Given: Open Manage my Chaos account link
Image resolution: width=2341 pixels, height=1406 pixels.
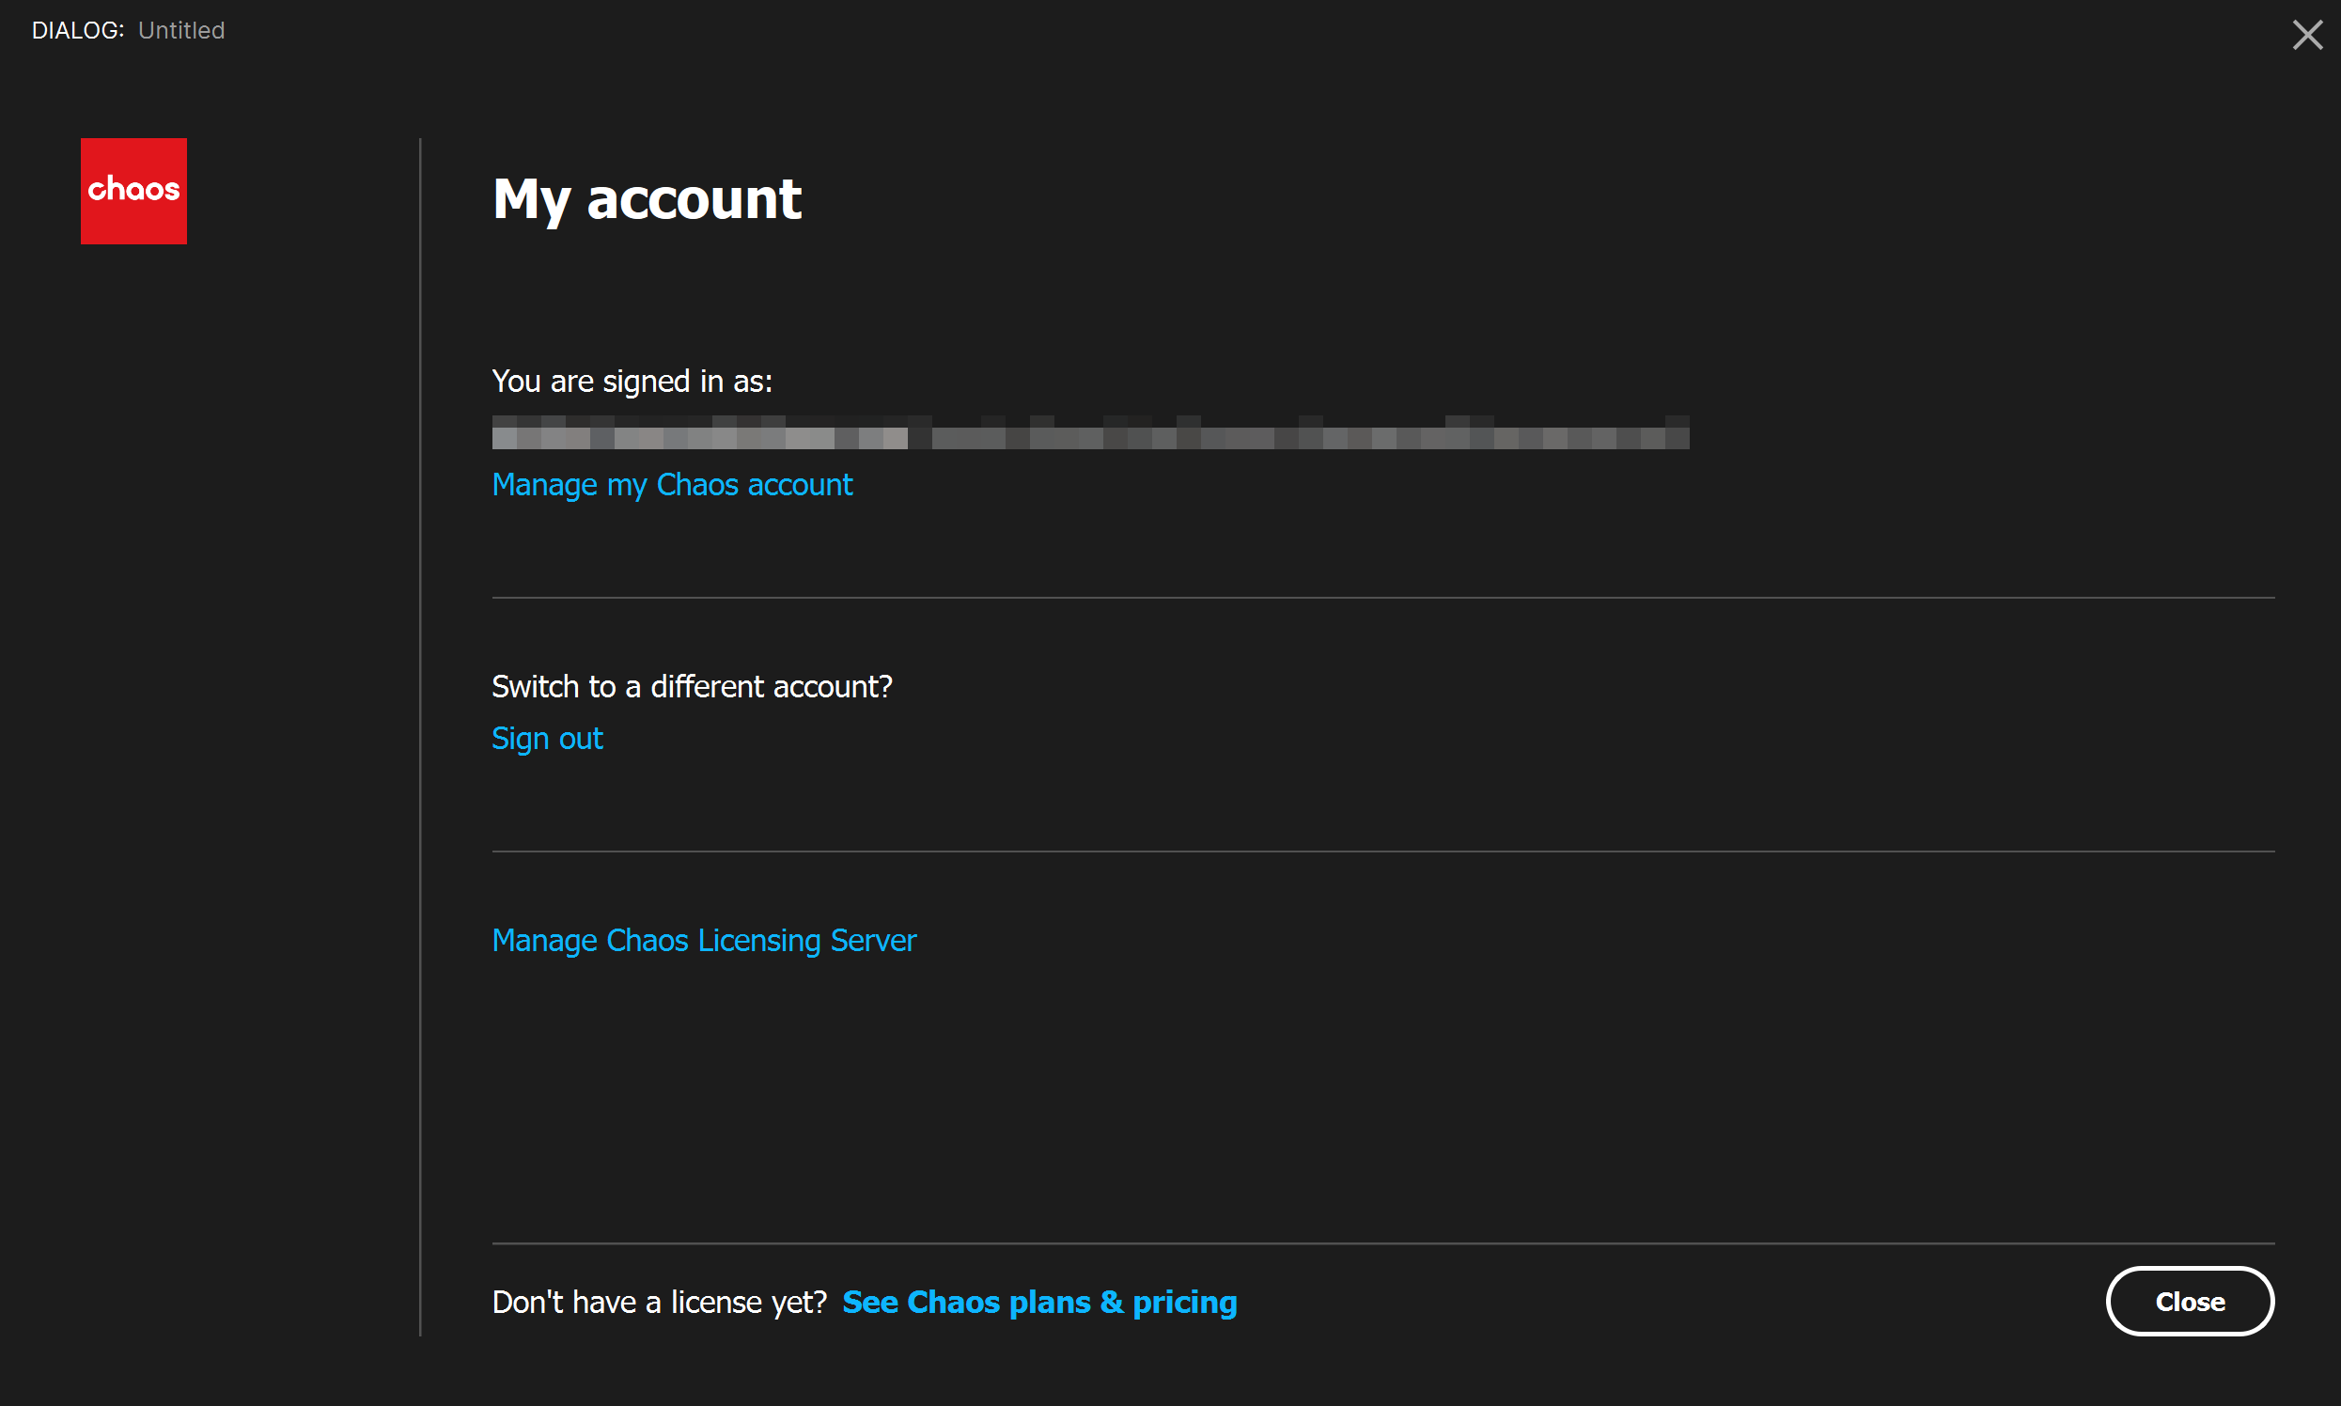Looking at the screenshot, I should click(x=672, y=485).
